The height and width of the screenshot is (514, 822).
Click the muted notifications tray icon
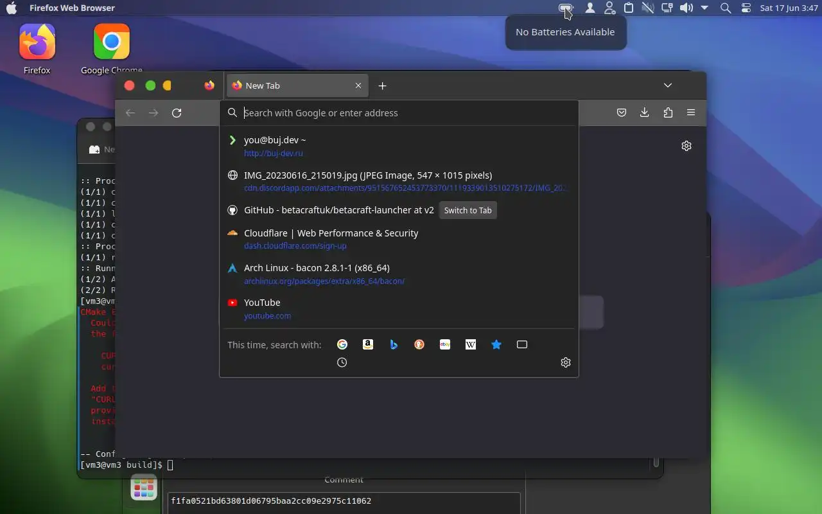(647, 8)
